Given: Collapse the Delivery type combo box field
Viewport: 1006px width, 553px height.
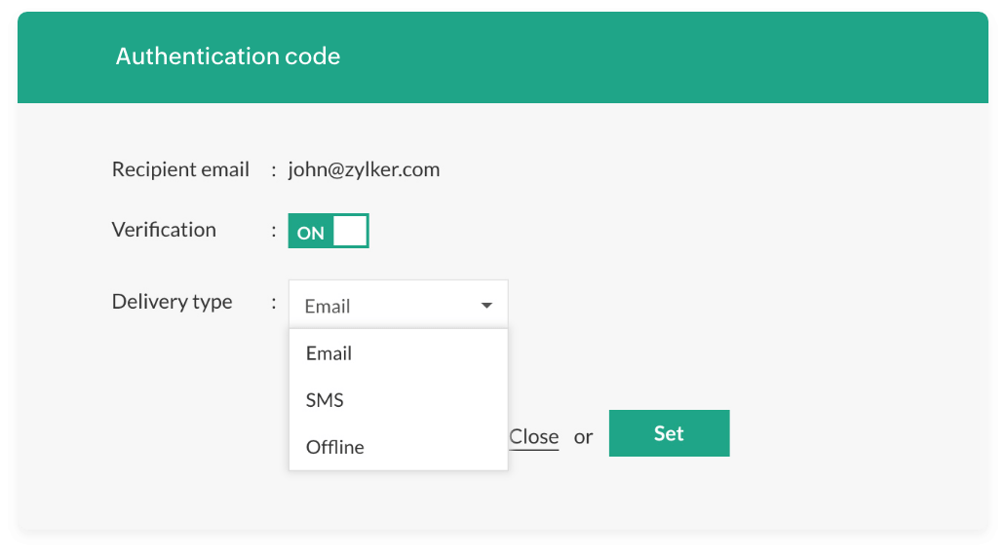Looking at the screenshot, I should [x=397, y=306].
